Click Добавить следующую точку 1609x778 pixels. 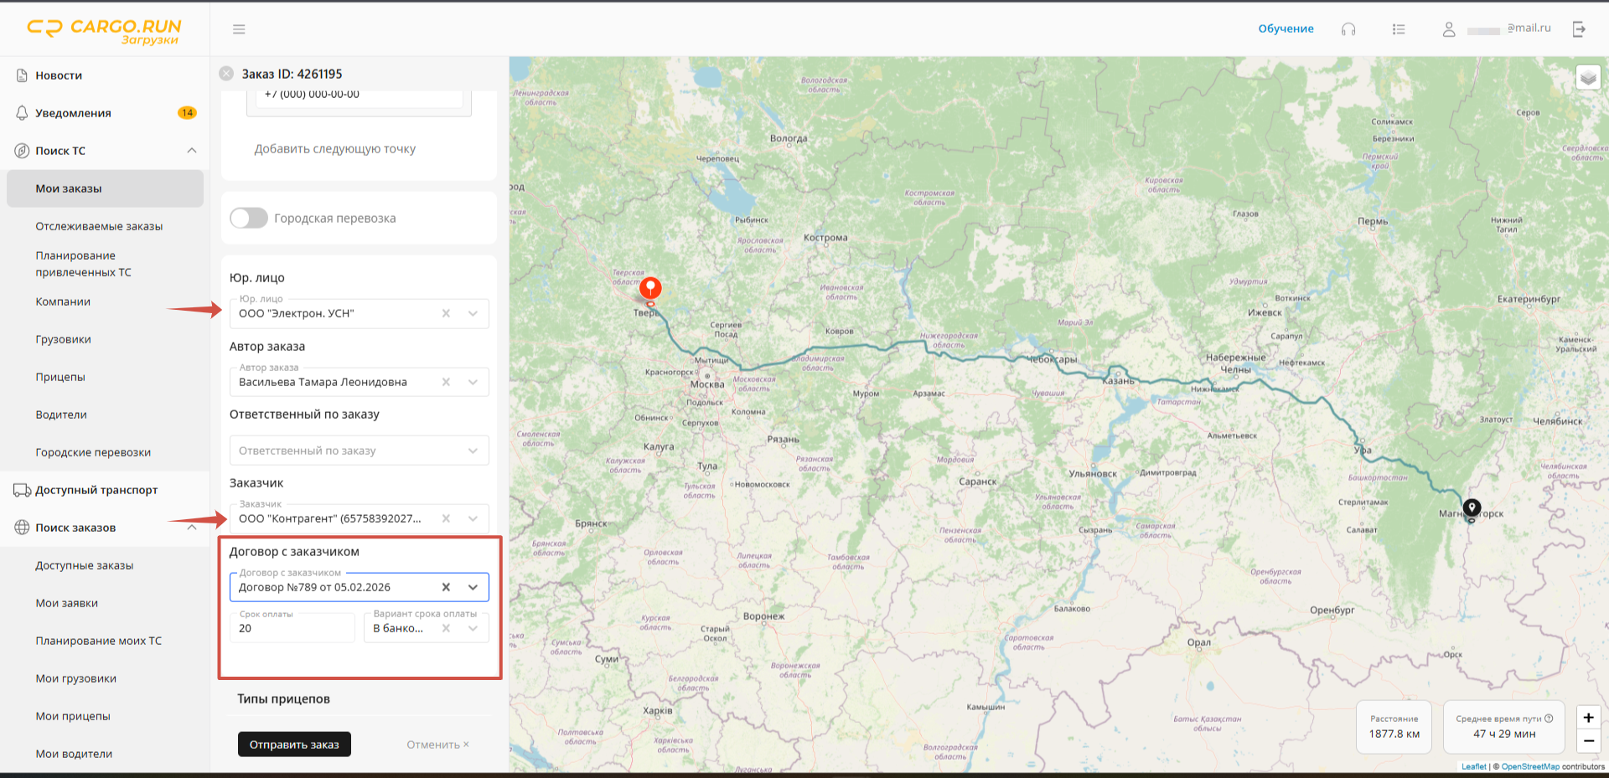coord(335,149)
